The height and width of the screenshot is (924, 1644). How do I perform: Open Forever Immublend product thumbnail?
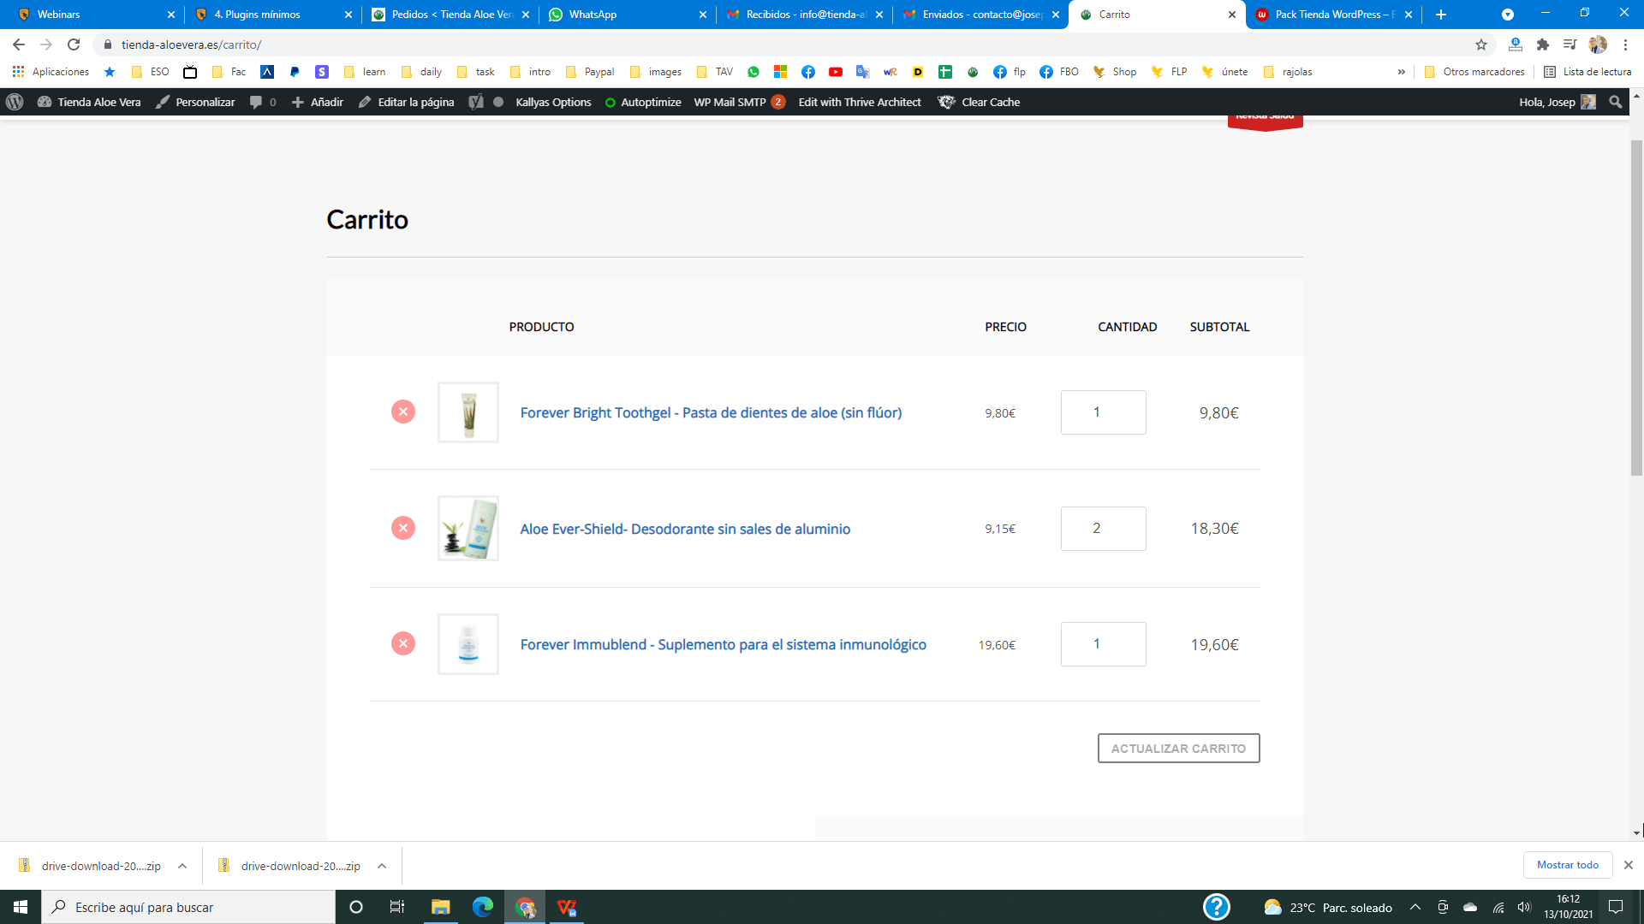468,644
